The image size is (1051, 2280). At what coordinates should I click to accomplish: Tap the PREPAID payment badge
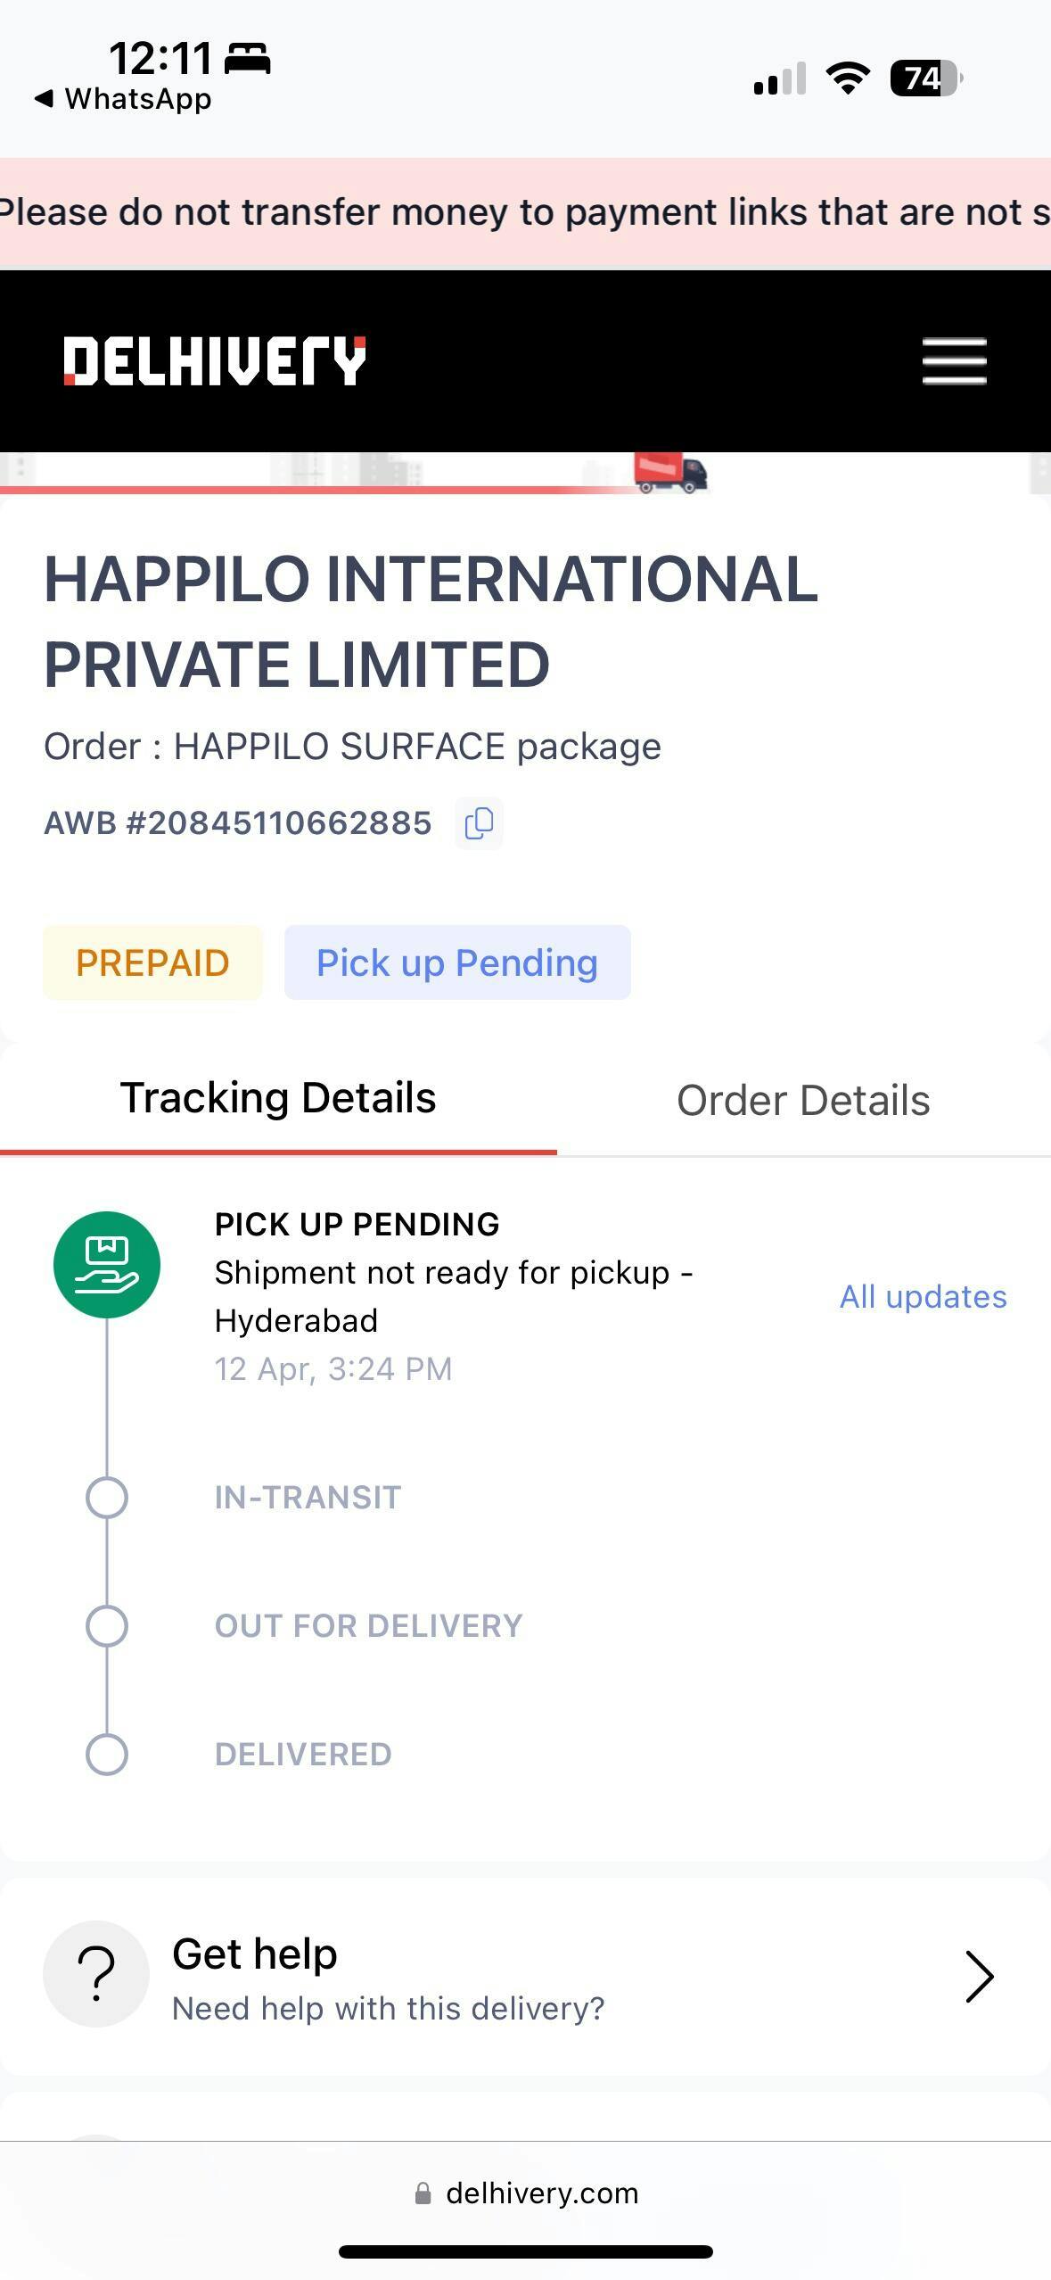pyautogui.click(x=152, y=962)
